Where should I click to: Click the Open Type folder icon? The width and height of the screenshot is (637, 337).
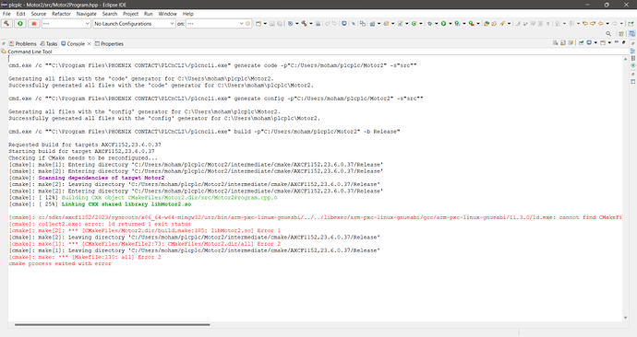487,24
